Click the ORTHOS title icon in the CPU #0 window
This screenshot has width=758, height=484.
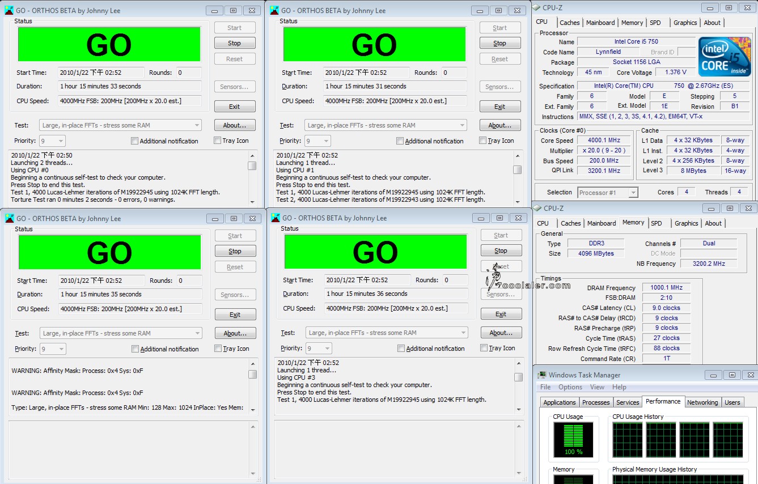coord(9,10)
